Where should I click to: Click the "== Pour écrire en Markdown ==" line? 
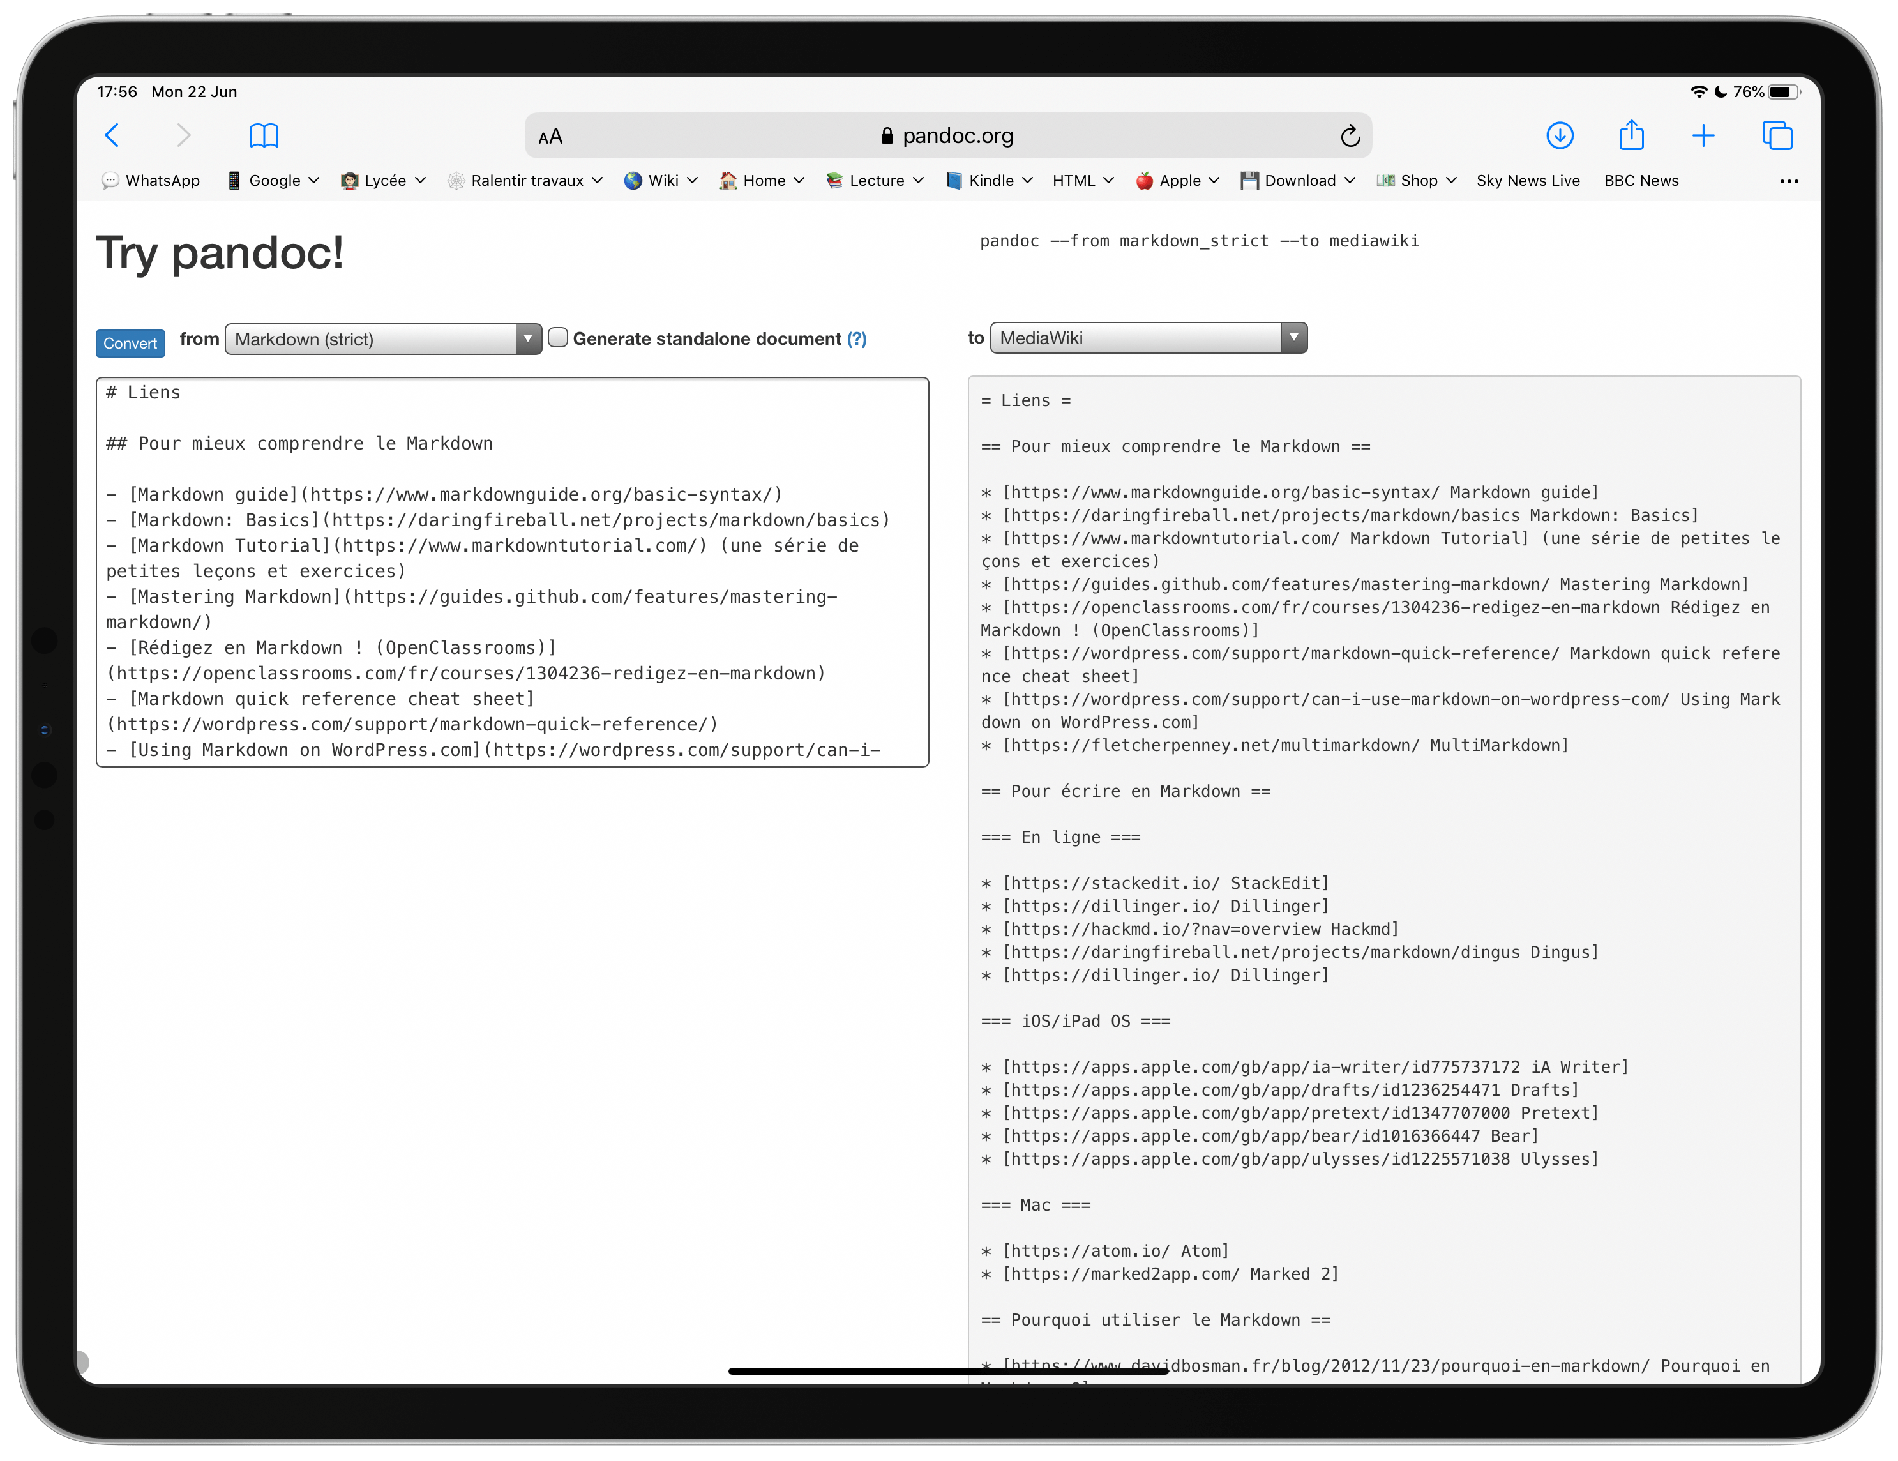pyautogui.click(x=1126, y=791)
